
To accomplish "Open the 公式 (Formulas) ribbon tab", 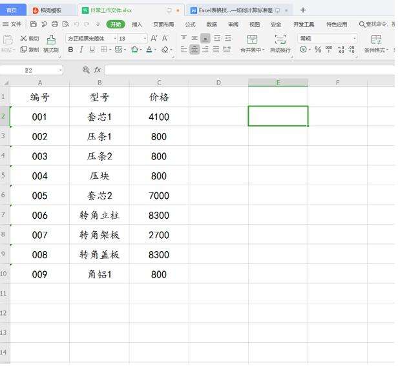I will 191,25.
